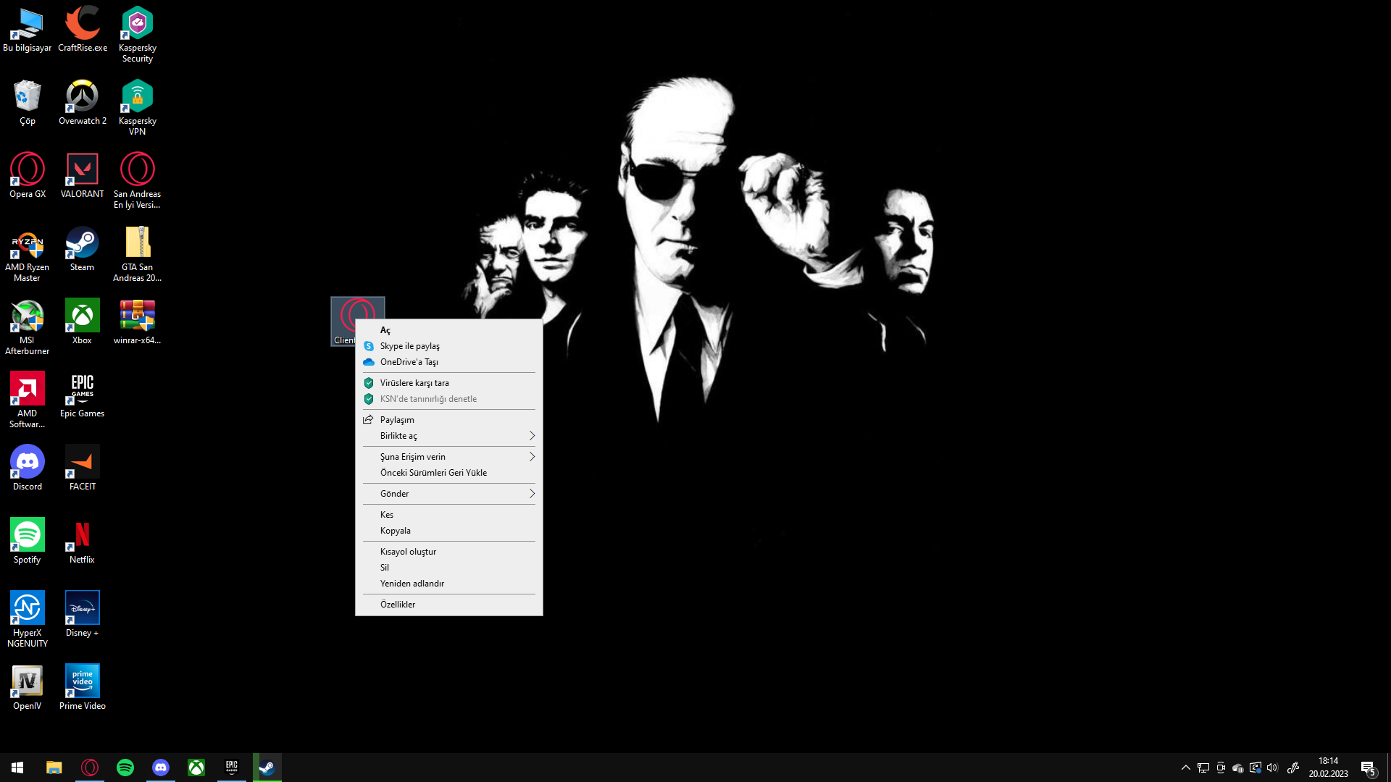The width and height of the screenshot is (1391, 782).
Task: Click the taskbar clock and date
Action: (1328, 768)
